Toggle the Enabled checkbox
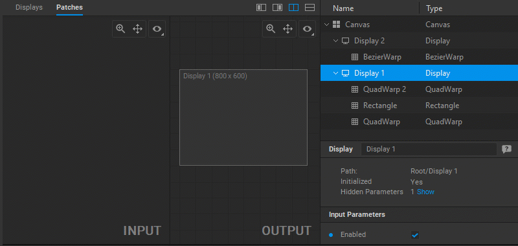Screen dimensions: 518x246 click(415, 235)
